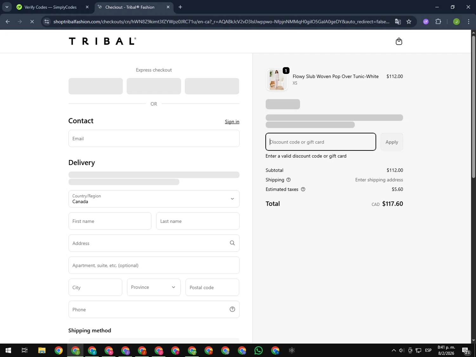Click the page vertical scrollbar thumb
476x357 pixels.
[x=473, y=106]
